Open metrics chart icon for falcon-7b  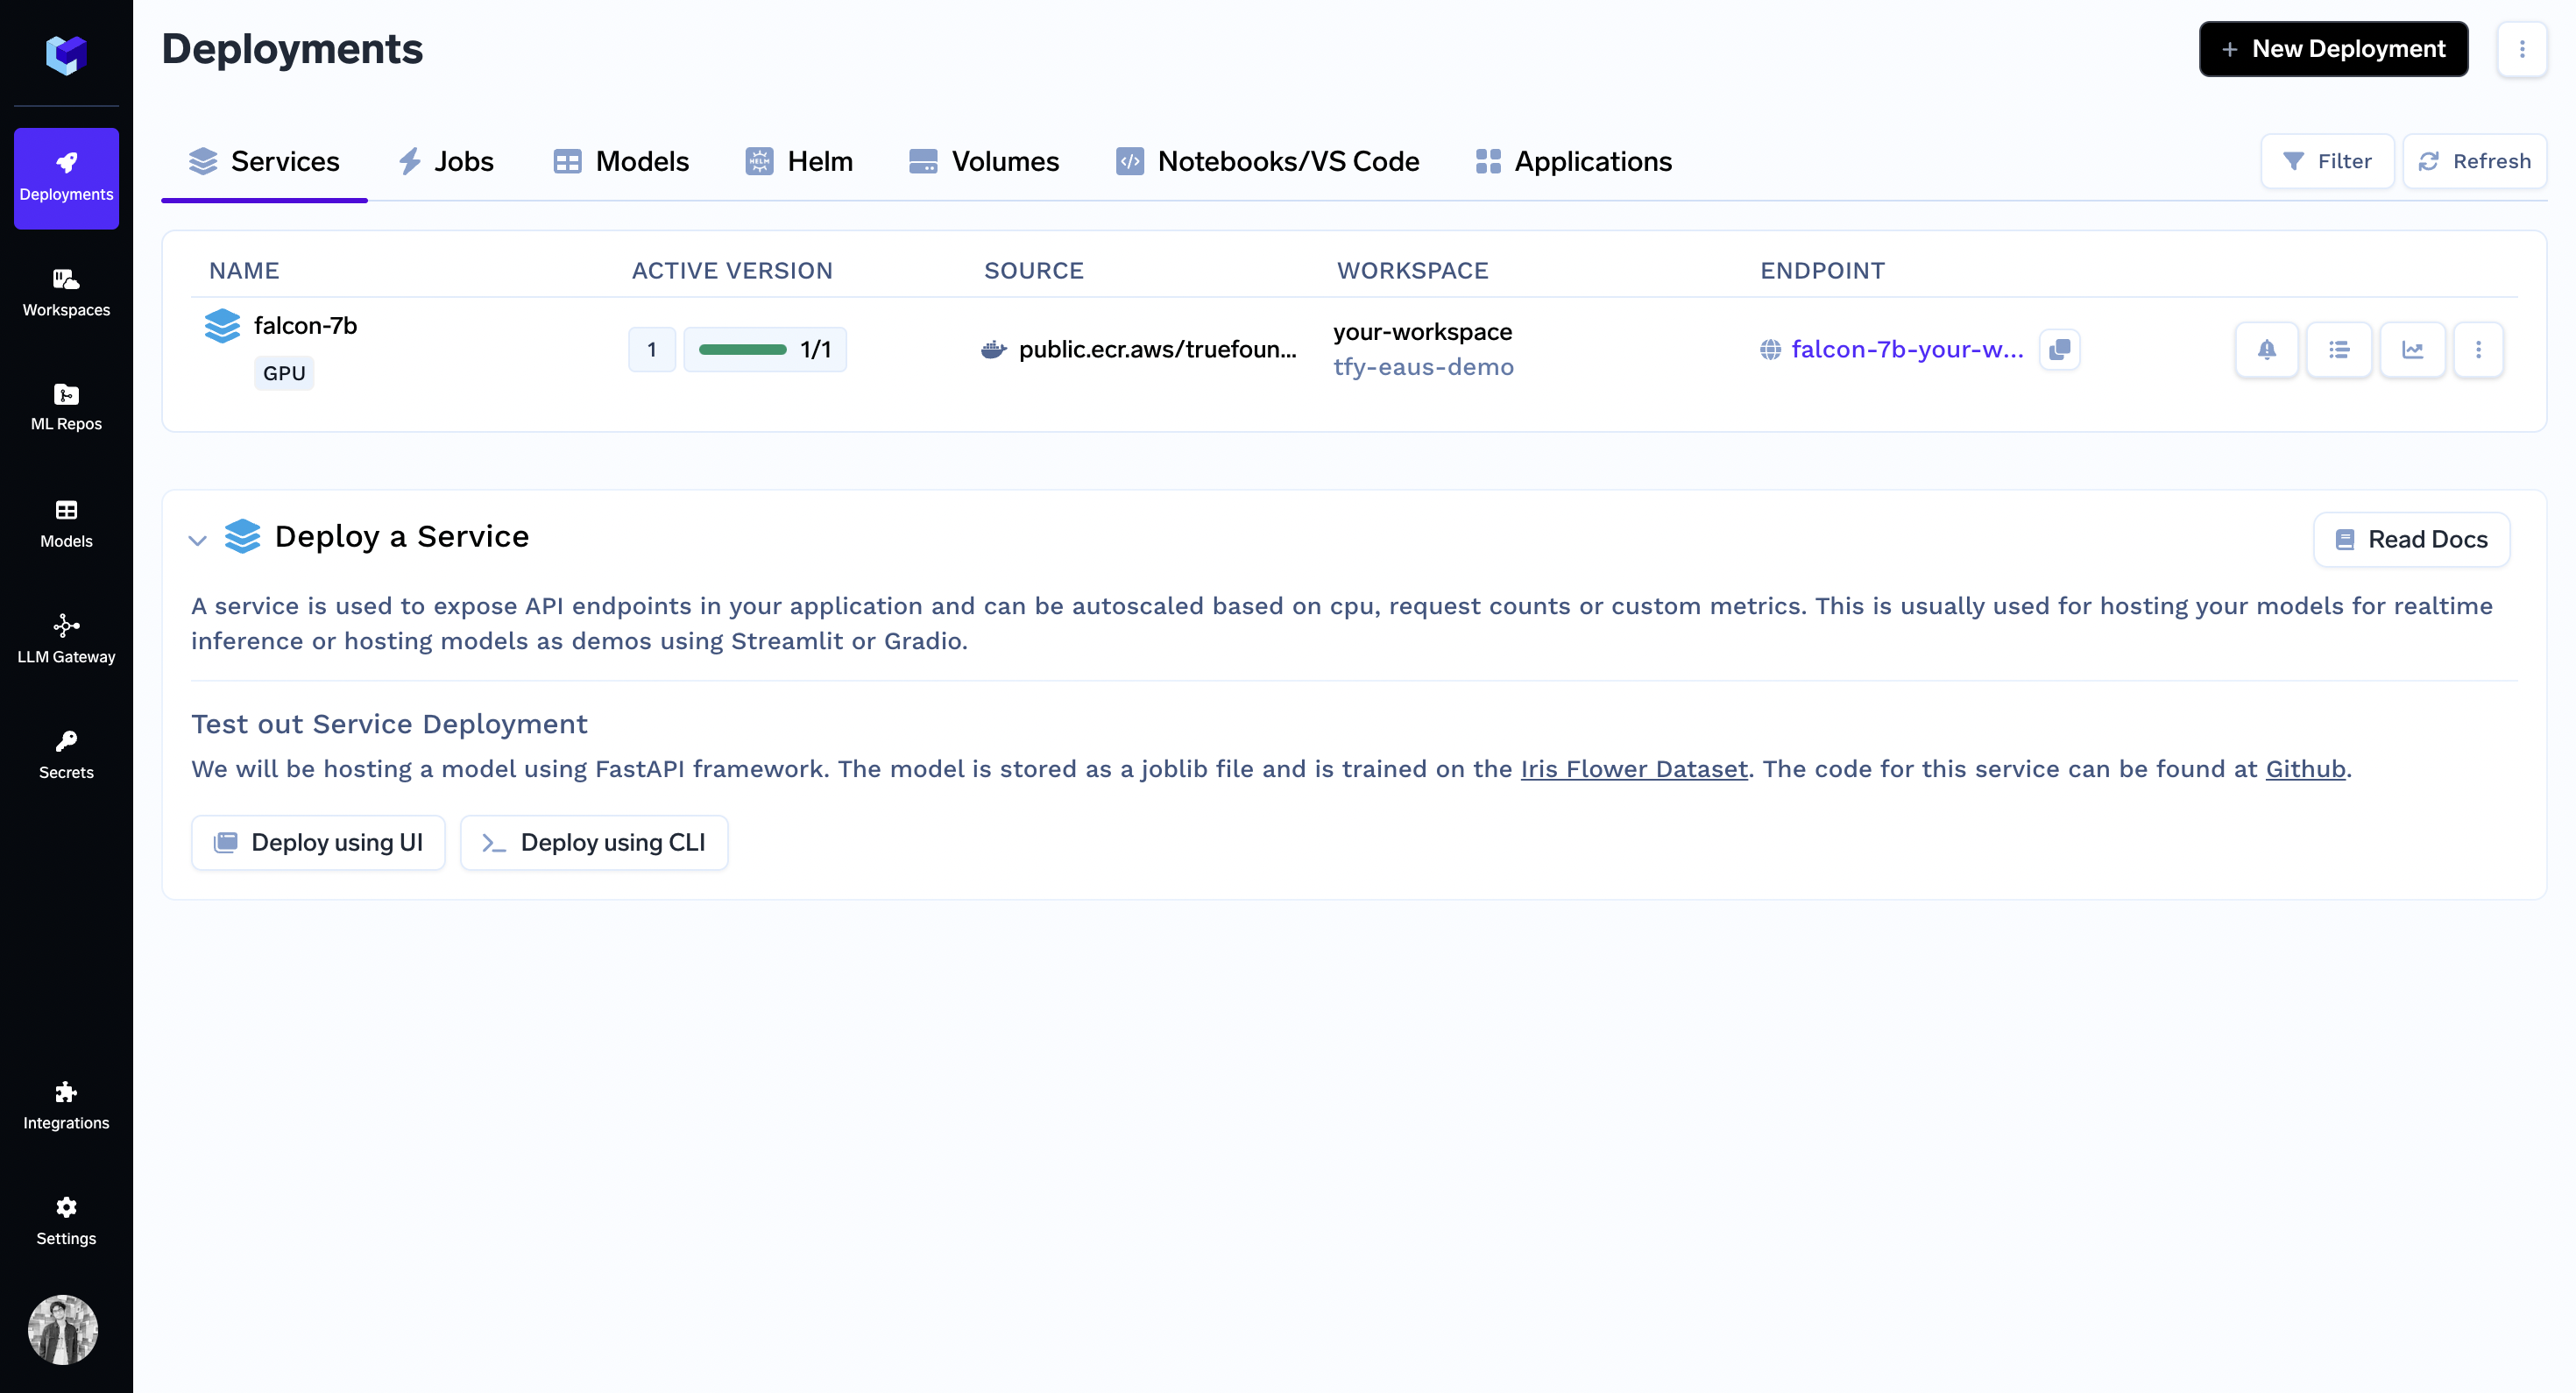click(2412, 349)
